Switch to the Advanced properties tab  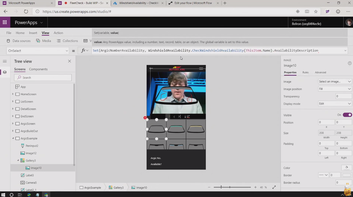[x=320, y=72]
